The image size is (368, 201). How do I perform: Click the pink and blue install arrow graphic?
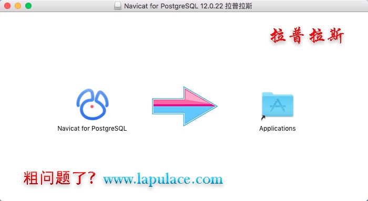[185, 106]
